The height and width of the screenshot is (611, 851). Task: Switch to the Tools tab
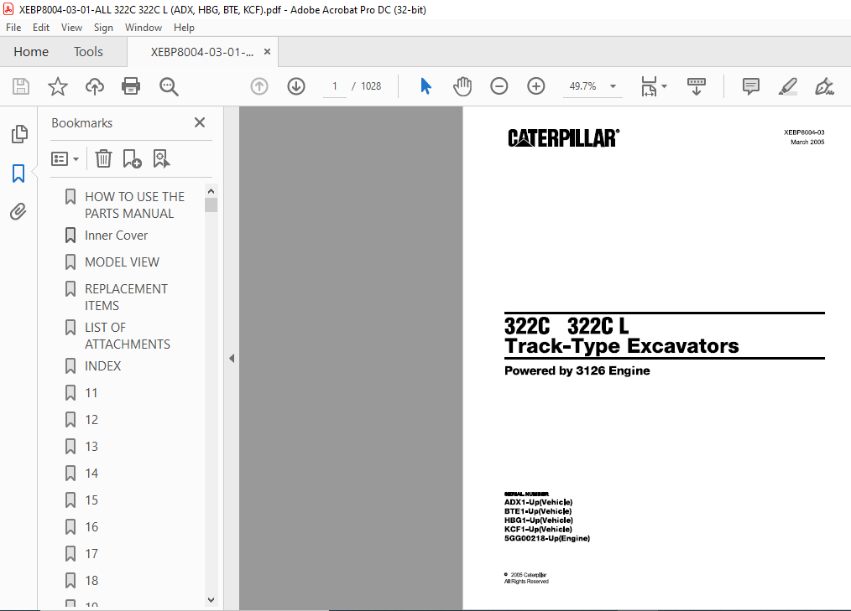pos(88,52)
